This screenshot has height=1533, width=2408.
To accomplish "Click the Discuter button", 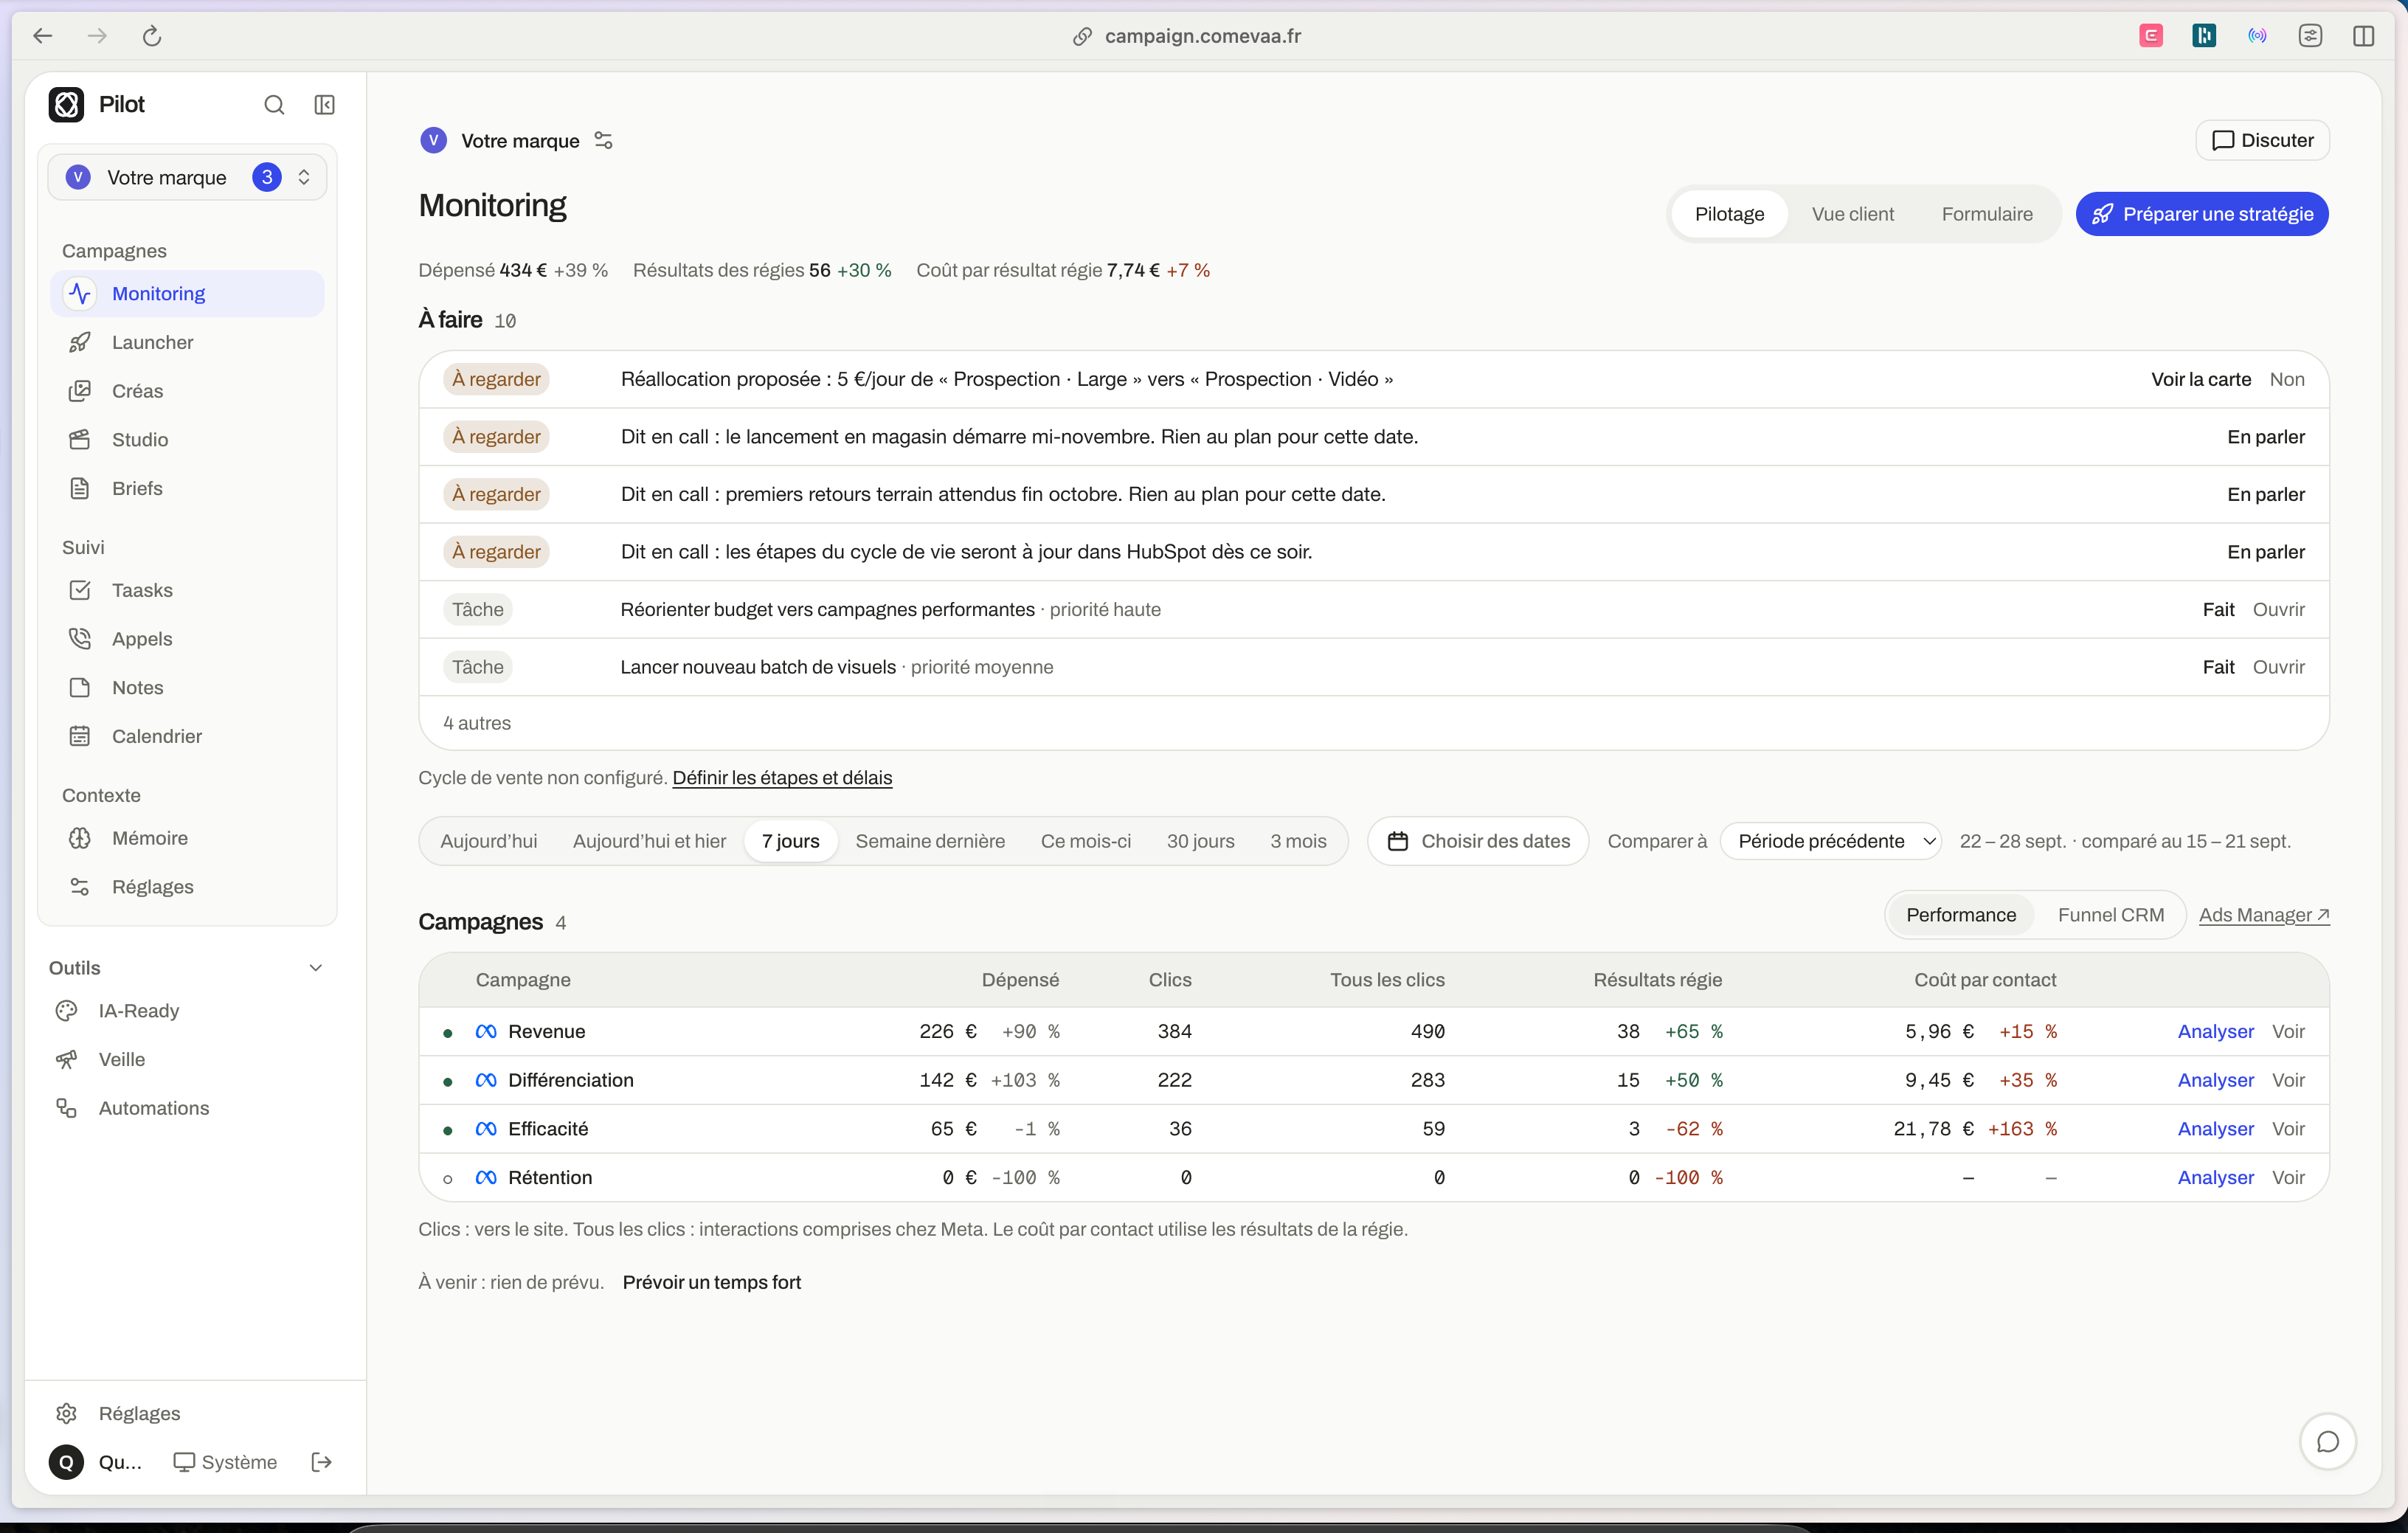I will [2262, 141].
